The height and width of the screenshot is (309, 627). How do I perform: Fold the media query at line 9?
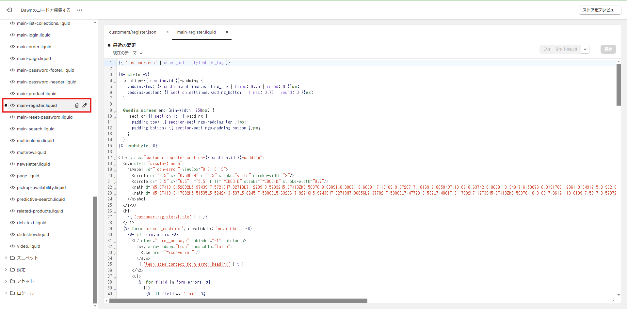[x=115, y=111]
